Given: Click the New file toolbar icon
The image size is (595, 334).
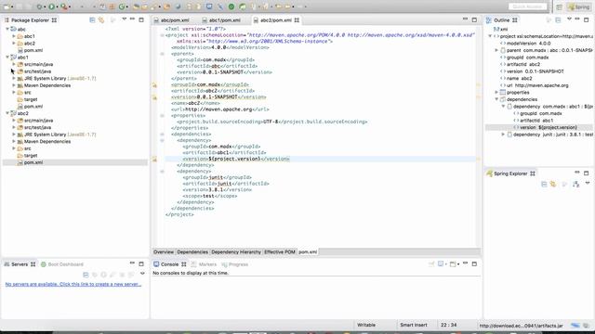Looking at the screenshot, I should pos(7,6).
